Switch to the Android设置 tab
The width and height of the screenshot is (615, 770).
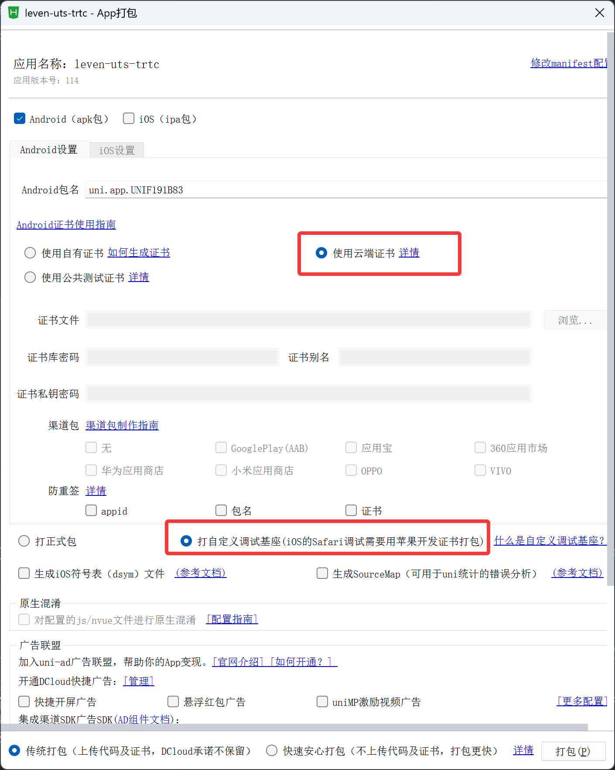tap(49, 150)
